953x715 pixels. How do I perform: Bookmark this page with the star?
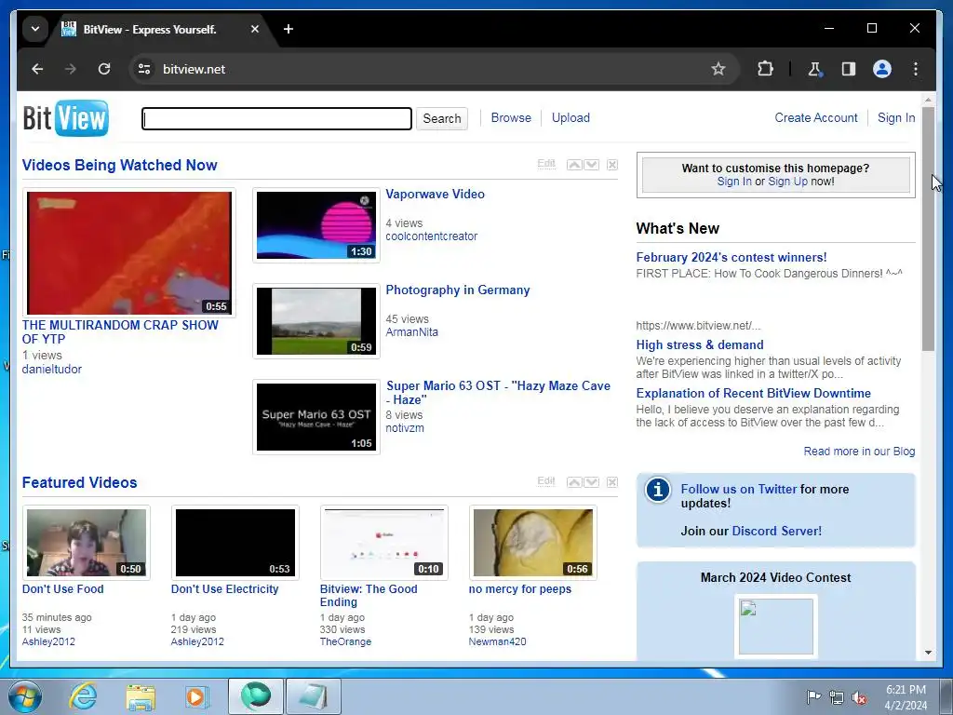pyautogui.click(x=718, y=69)
